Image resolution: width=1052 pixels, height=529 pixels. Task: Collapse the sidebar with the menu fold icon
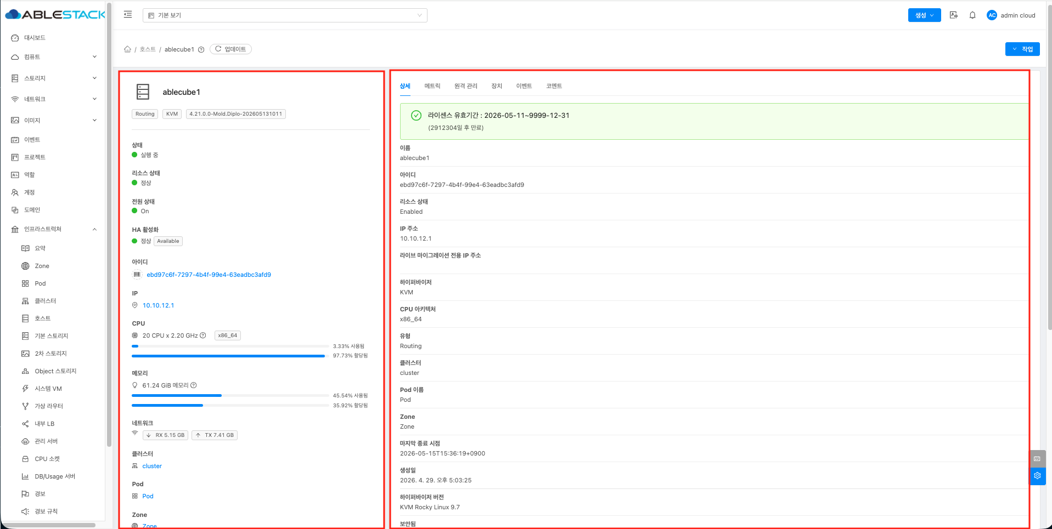[128, 15]
